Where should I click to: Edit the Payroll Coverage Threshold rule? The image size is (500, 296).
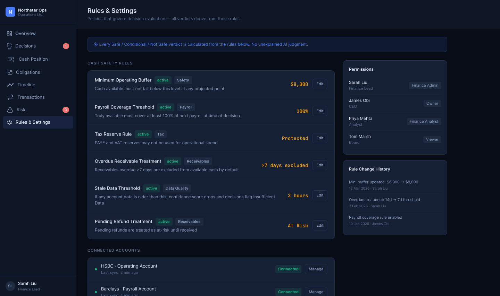click(320, 111)
